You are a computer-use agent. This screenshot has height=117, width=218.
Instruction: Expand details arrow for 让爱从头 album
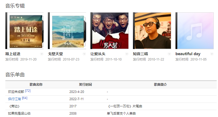coord(127,54)
